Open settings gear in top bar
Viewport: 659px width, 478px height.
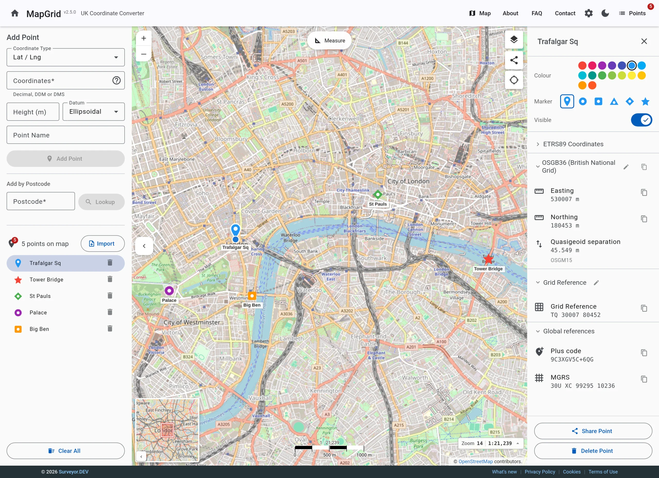pos(588,13)
